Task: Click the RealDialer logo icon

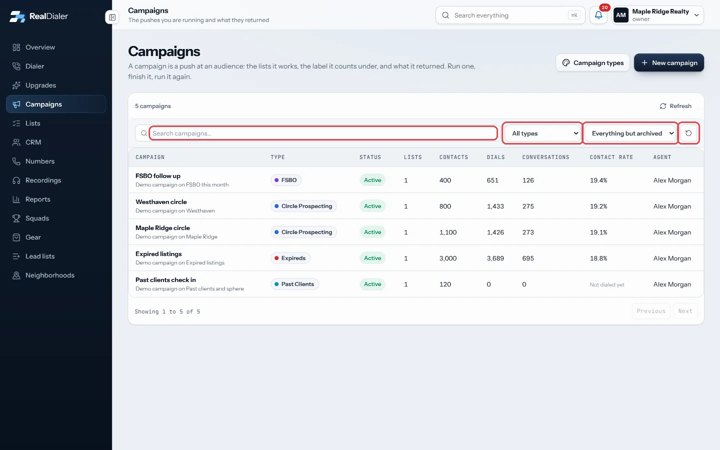Action: (17, 16)
